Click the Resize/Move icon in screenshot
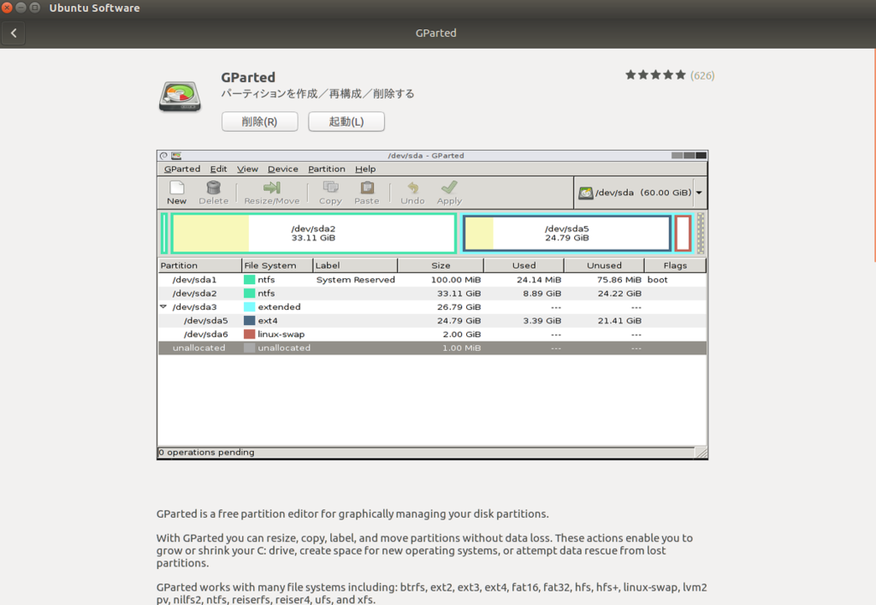 [271, 187]
